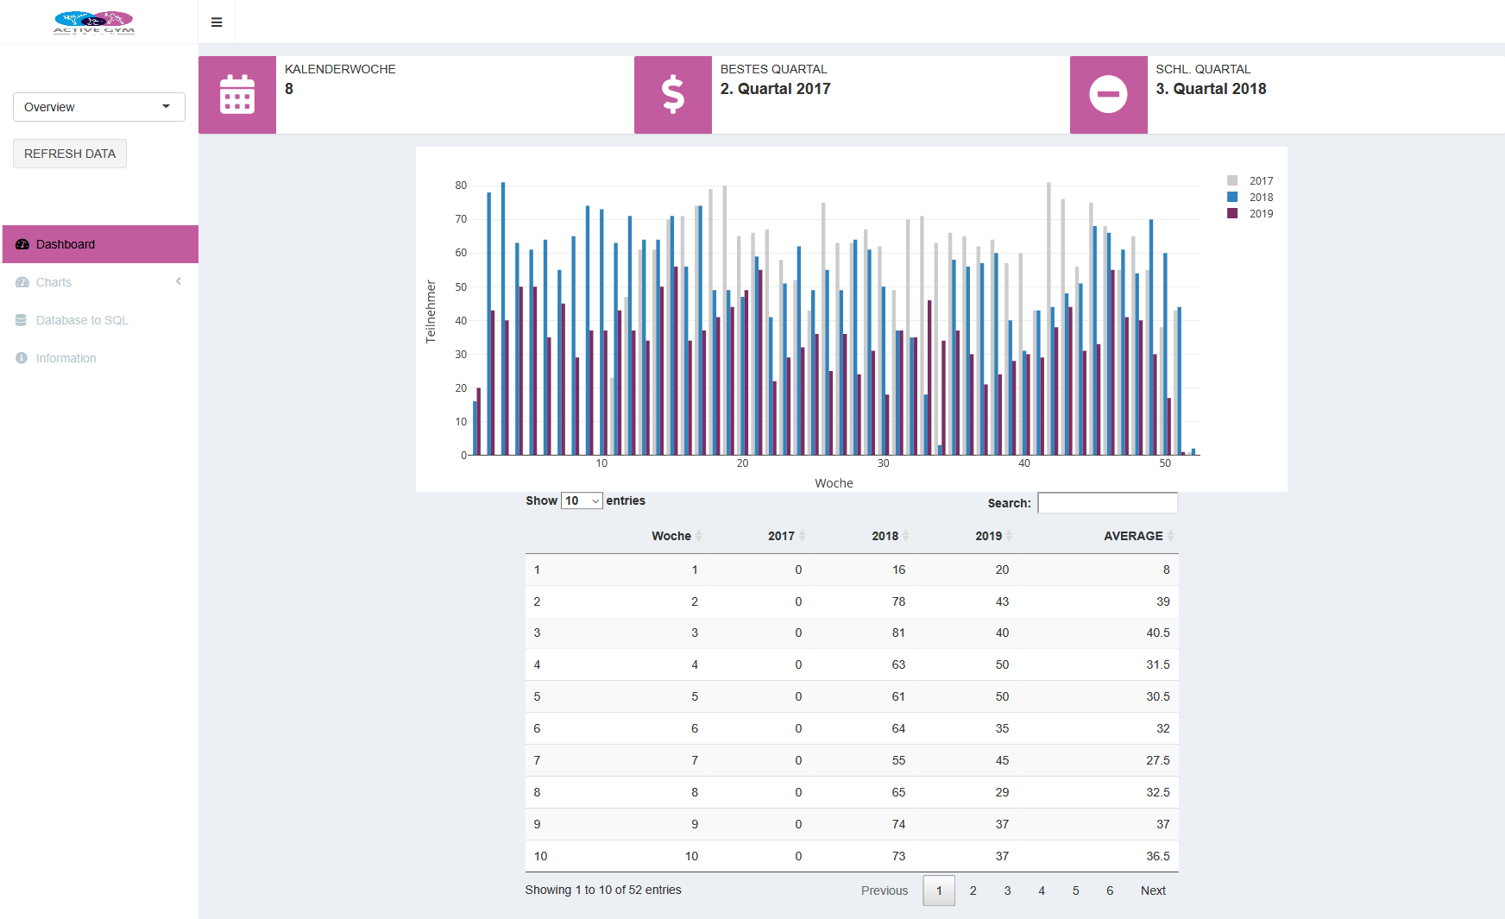Screen dimensions: 1505x919
Task: Sort table by Woche column arrows
Action: 698,536
